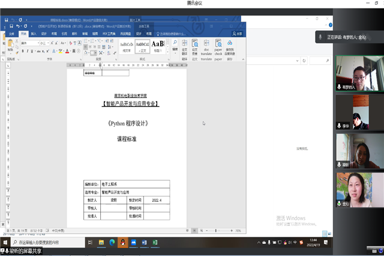Screen dimensions: 384x256
Task: Click the Share button in Word
Action: (238, 34)
